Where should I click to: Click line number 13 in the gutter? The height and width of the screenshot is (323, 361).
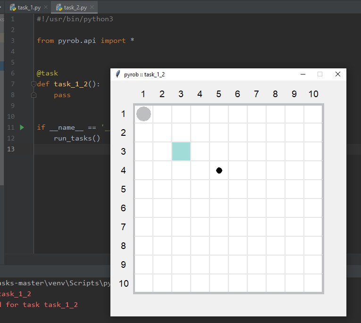coord(11,149)
